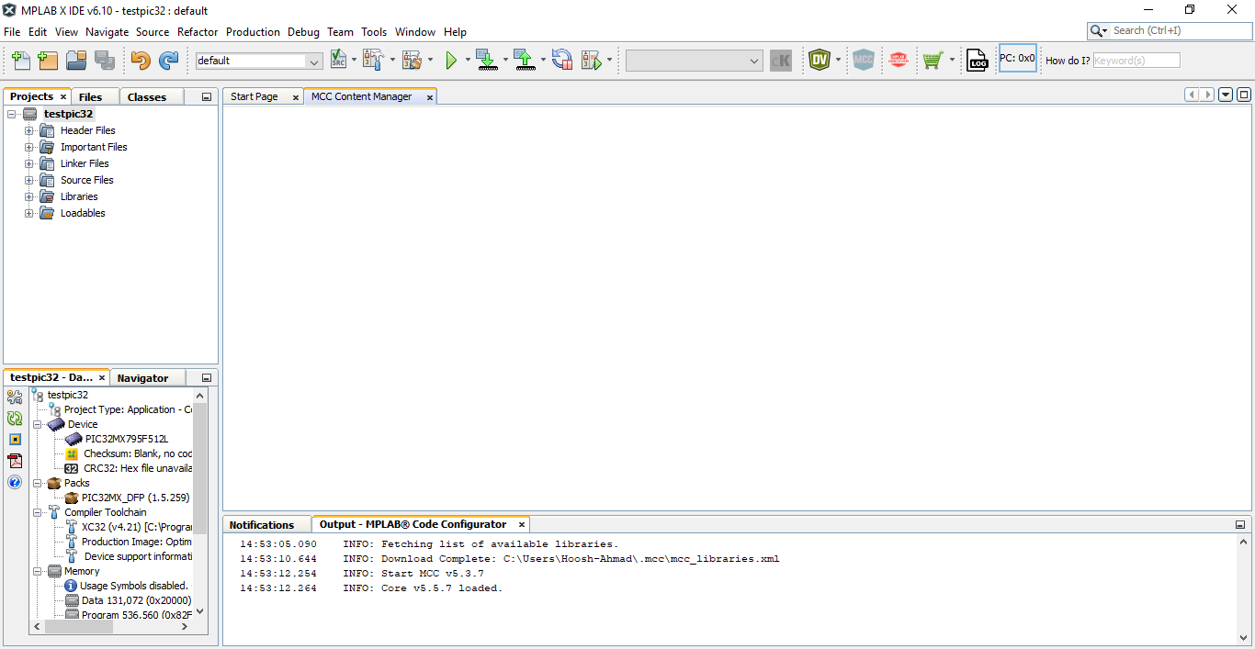Click the How do I keyword field
This screenshot has height=649, width=1255.
(x=1136, y=61)
